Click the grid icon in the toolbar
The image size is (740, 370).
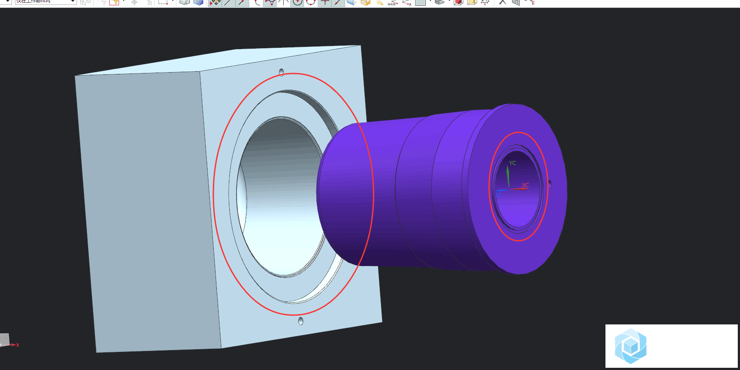click(x=516, y=2)
